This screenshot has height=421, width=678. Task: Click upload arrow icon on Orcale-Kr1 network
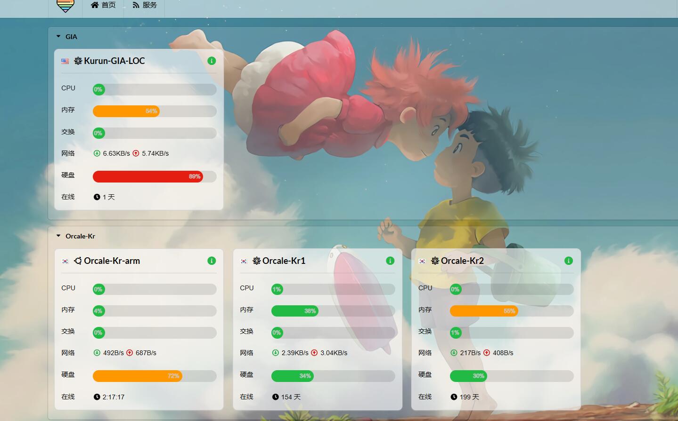click(x=314, y=353)
